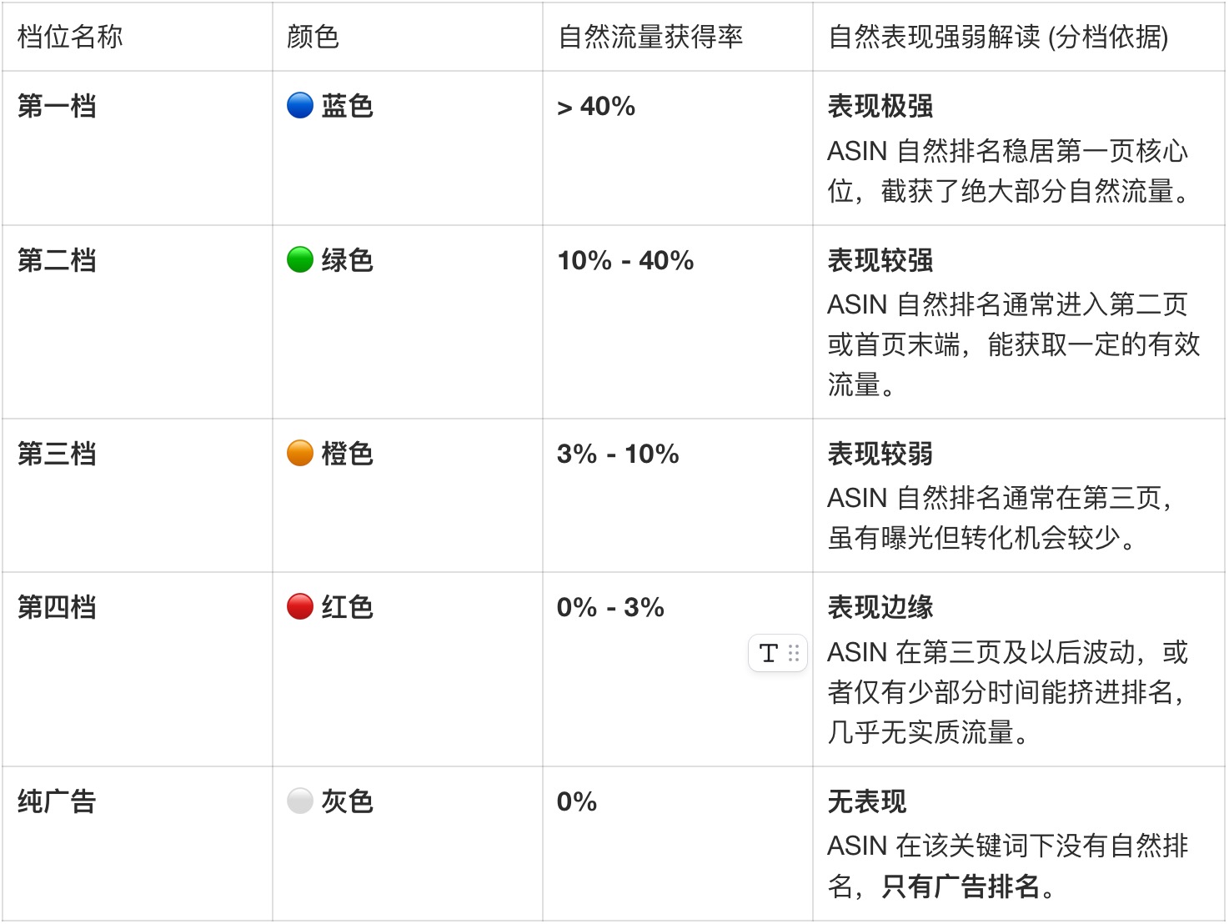Click the "表现边缘" heading in fourth tier

[880, 607]
